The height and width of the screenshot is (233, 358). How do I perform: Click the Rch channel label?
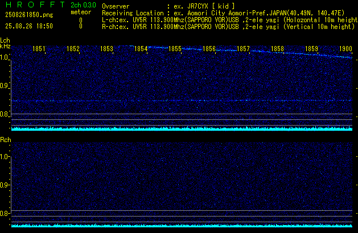[6, 140]
